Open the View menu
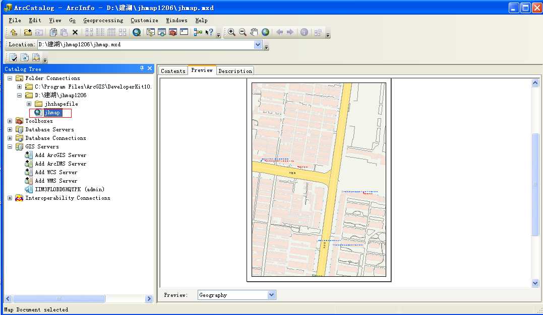 [55, 21]
